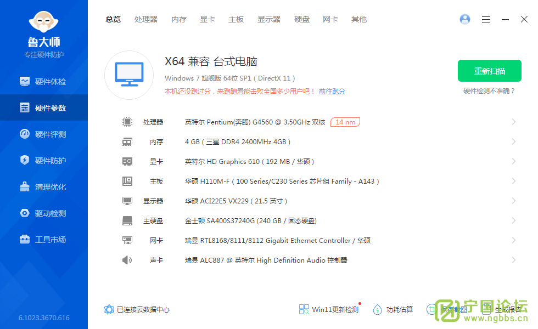
Task: Open 硬件体检 in the sidebar
Action: [43, 82]
